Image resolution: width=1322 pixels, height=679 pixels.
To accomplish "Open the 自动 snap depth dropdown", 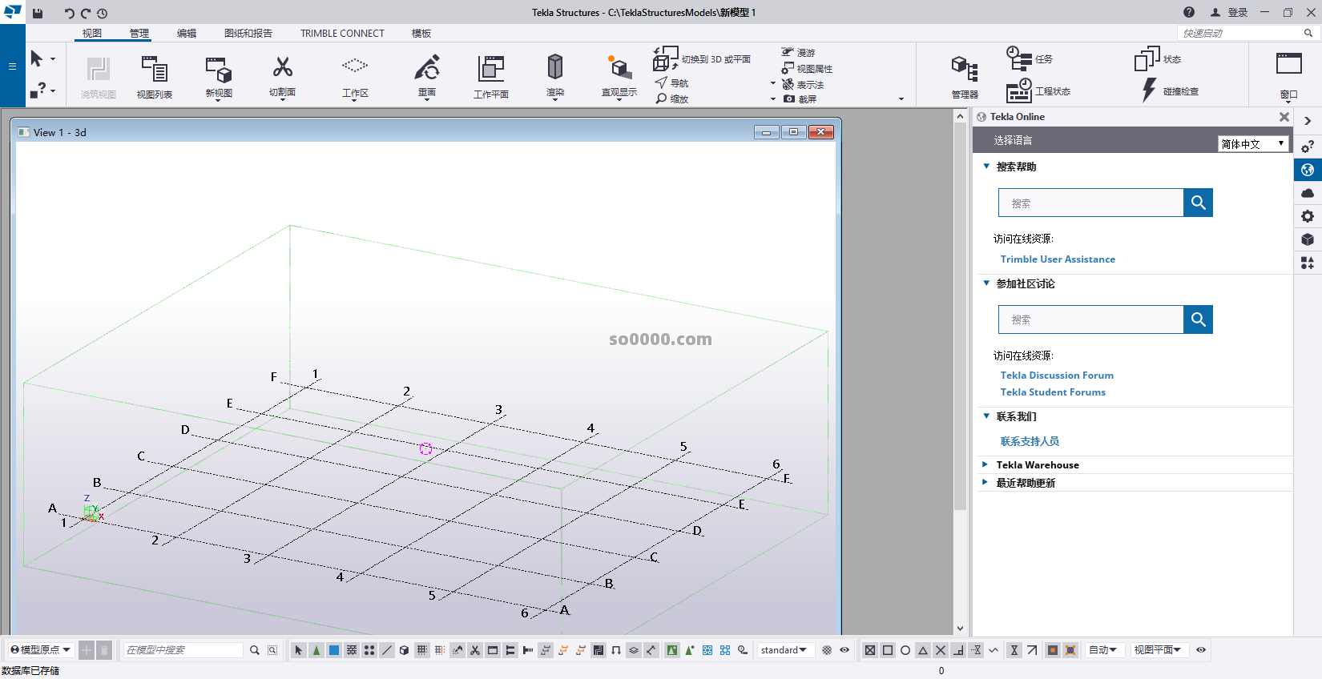I will click(x=1103, y=650).
